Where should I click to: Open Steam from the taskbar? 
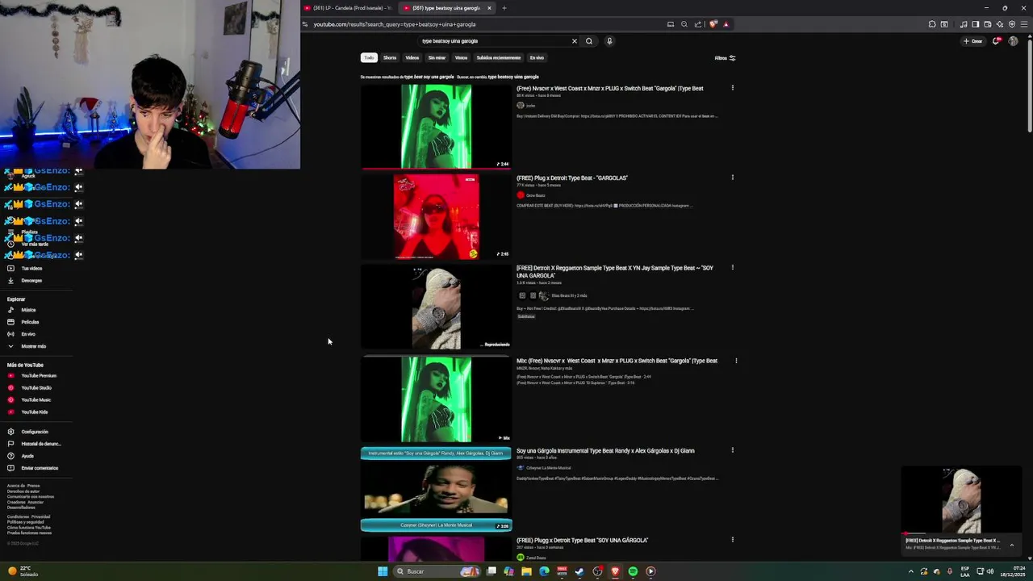pos(579,571)
